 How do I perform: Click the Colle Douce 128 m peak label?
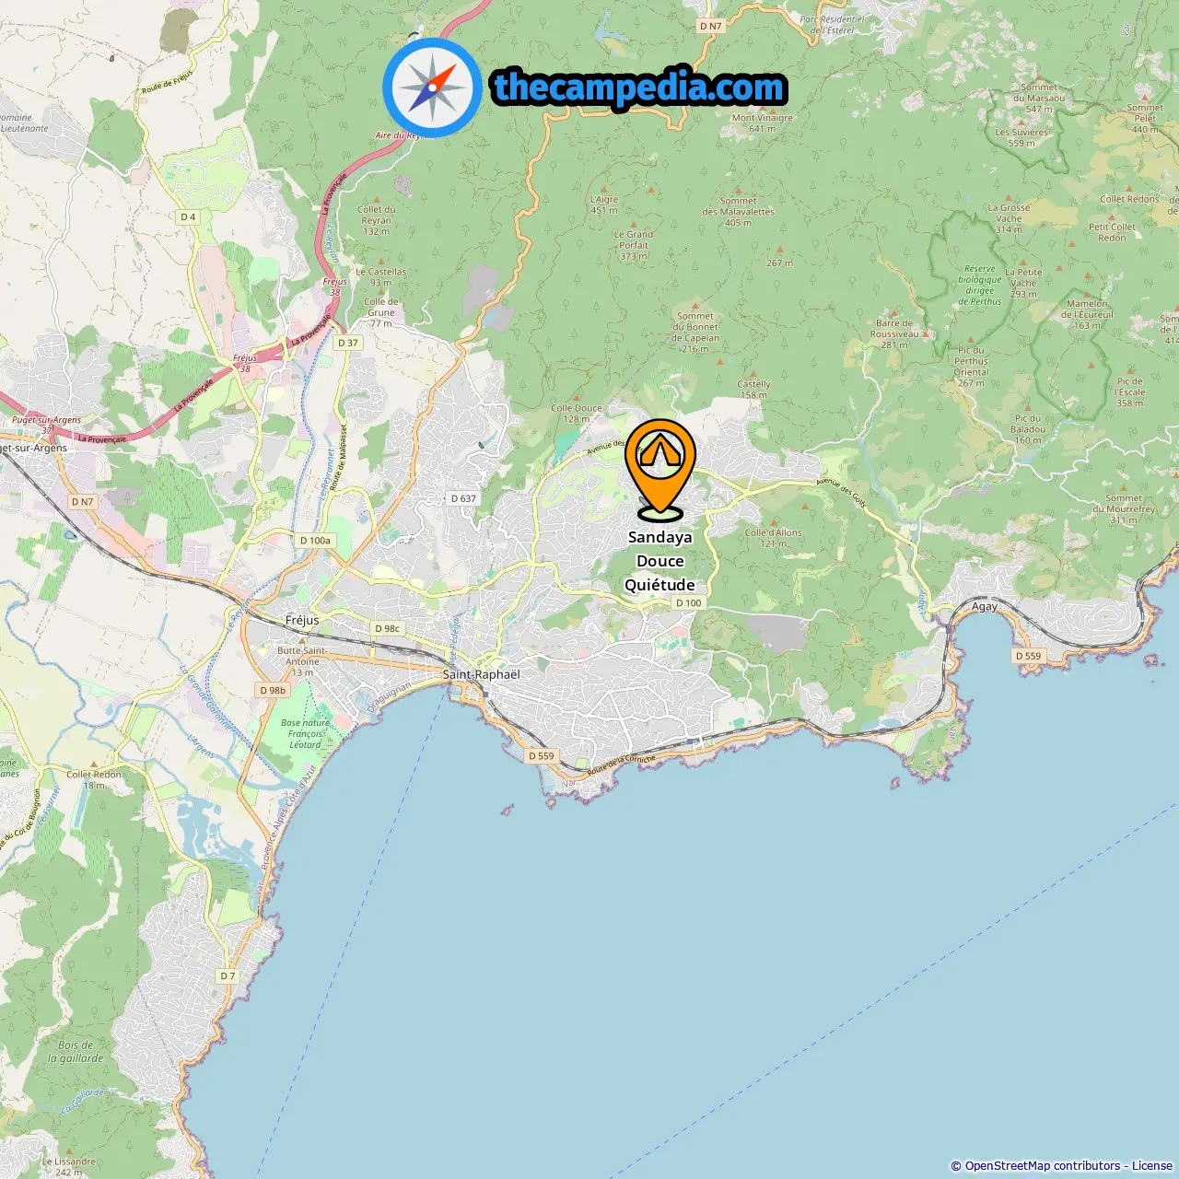point(577,414)
